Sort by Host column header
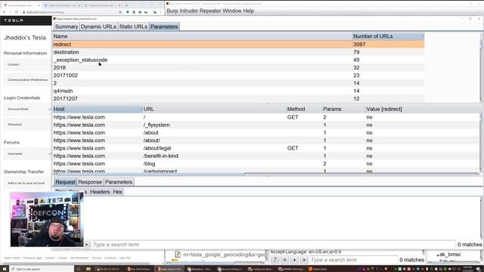The width and height of the screenshot is (484, 272). pyautogui.click(x=98, y=109)
